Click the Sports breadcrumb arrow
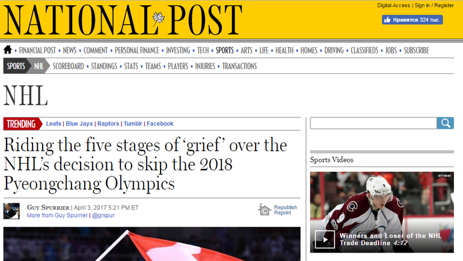463x261 pixels. coord(16,66)
